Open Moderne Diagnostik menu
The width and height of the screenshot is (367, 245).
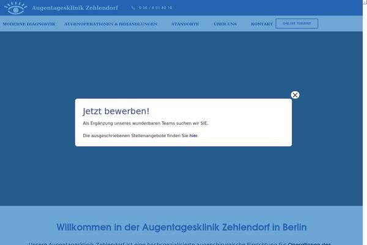point(29,24)
